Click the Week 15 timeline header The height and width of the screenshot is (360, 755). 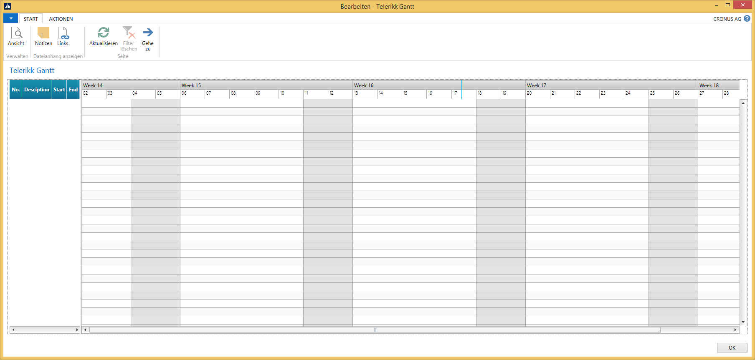(x=266, y=85)
